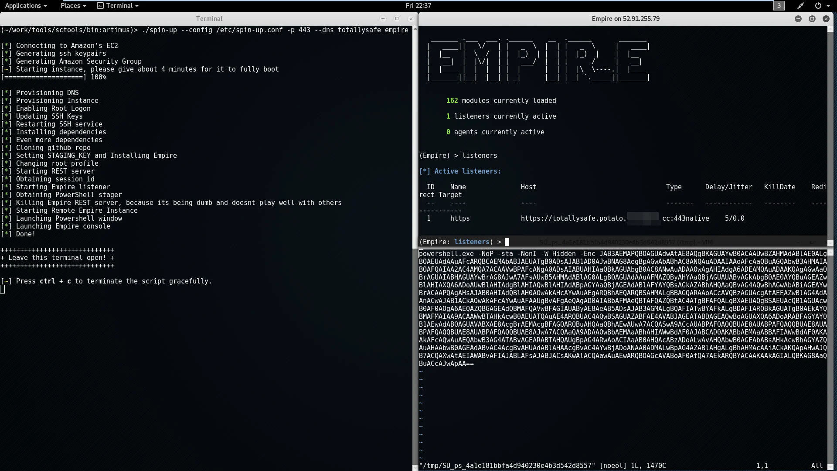Screen dimensions: 837x471
Task: Open the Applications menu
Action: [26, 6]
